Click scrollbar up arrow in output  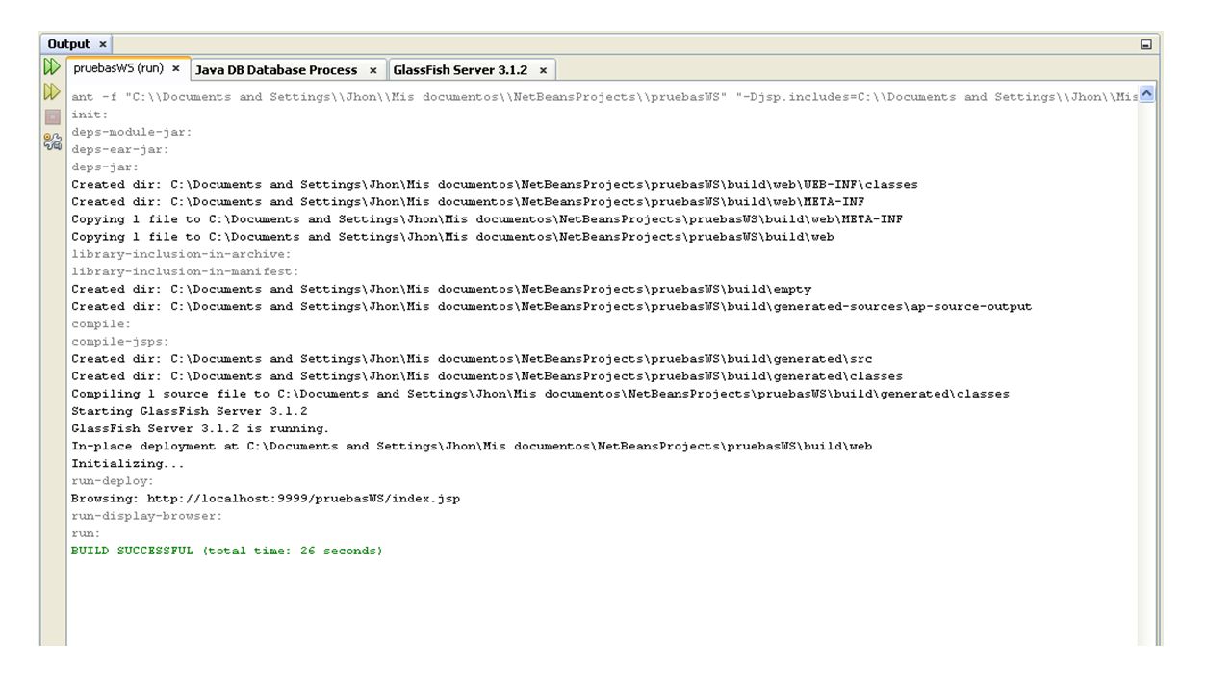(1146, 94)
